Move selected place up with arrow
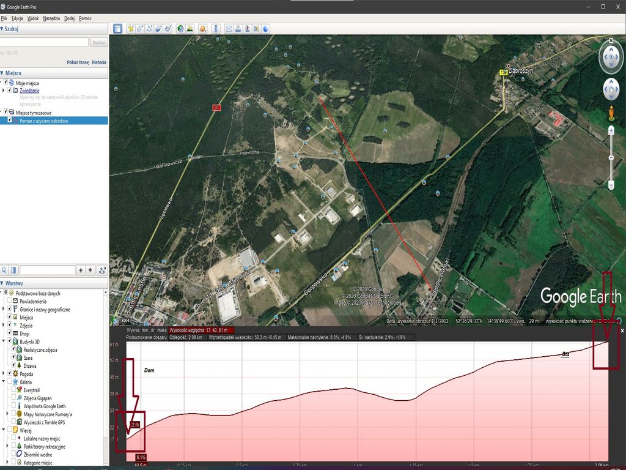 [81, 270]
